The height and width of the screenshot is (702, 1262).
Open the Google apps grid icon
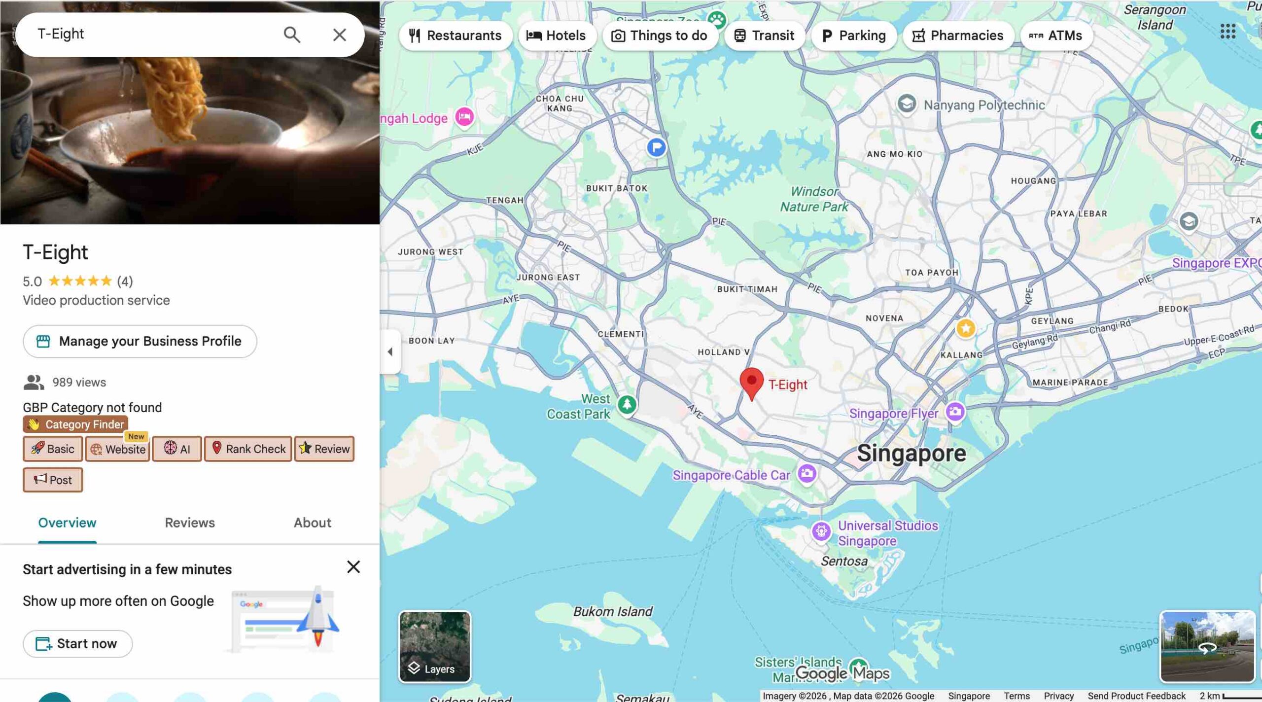click(1227, 32)
